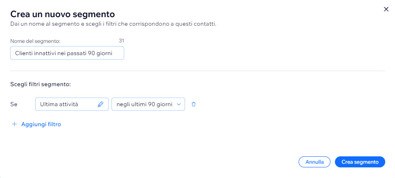Open the Ultima attività filter selector
Image resolution: width=395 pixels, height=178 pixels.
click(x=72, y=104)
